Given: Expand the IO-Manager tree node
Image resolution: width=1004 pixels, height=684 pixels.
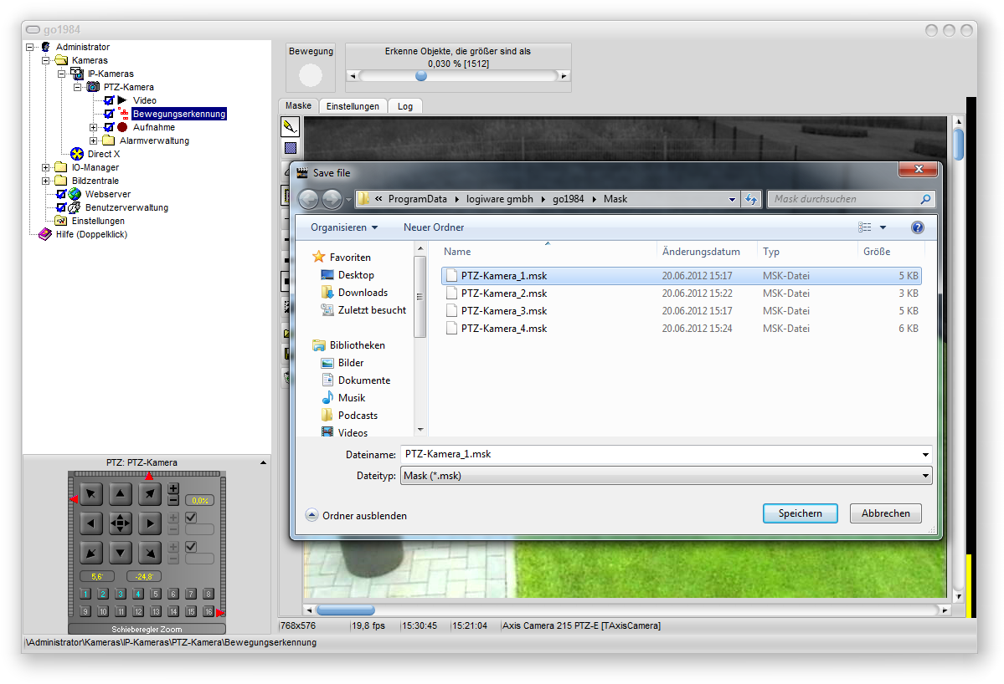Looking at the screenshot, I should click(x=46, y=167).
